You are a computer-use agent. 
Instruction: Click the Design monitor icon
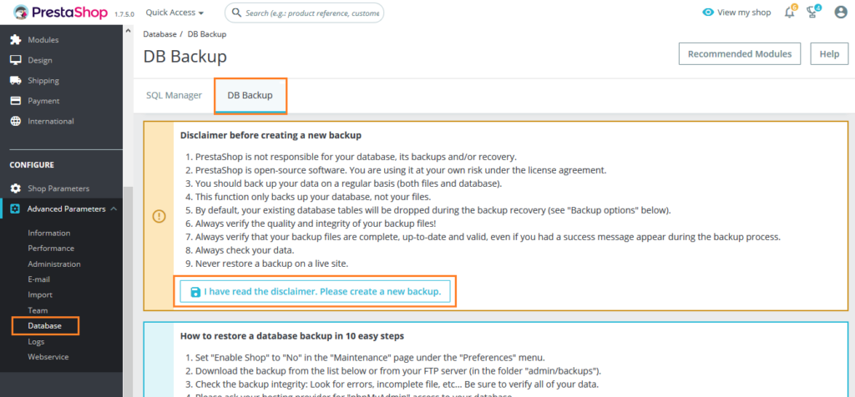[x=15, y=60]
